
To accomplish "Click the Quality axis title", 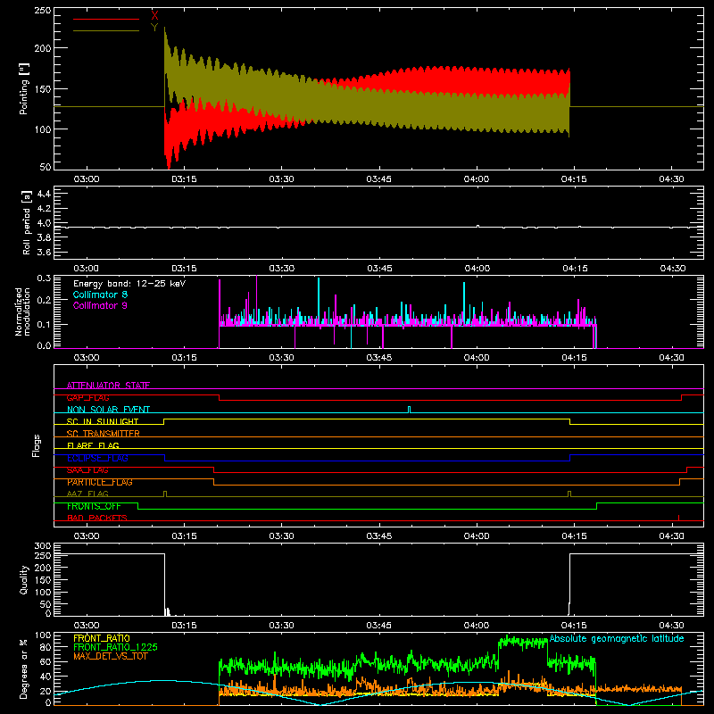I will coord(24,579).
